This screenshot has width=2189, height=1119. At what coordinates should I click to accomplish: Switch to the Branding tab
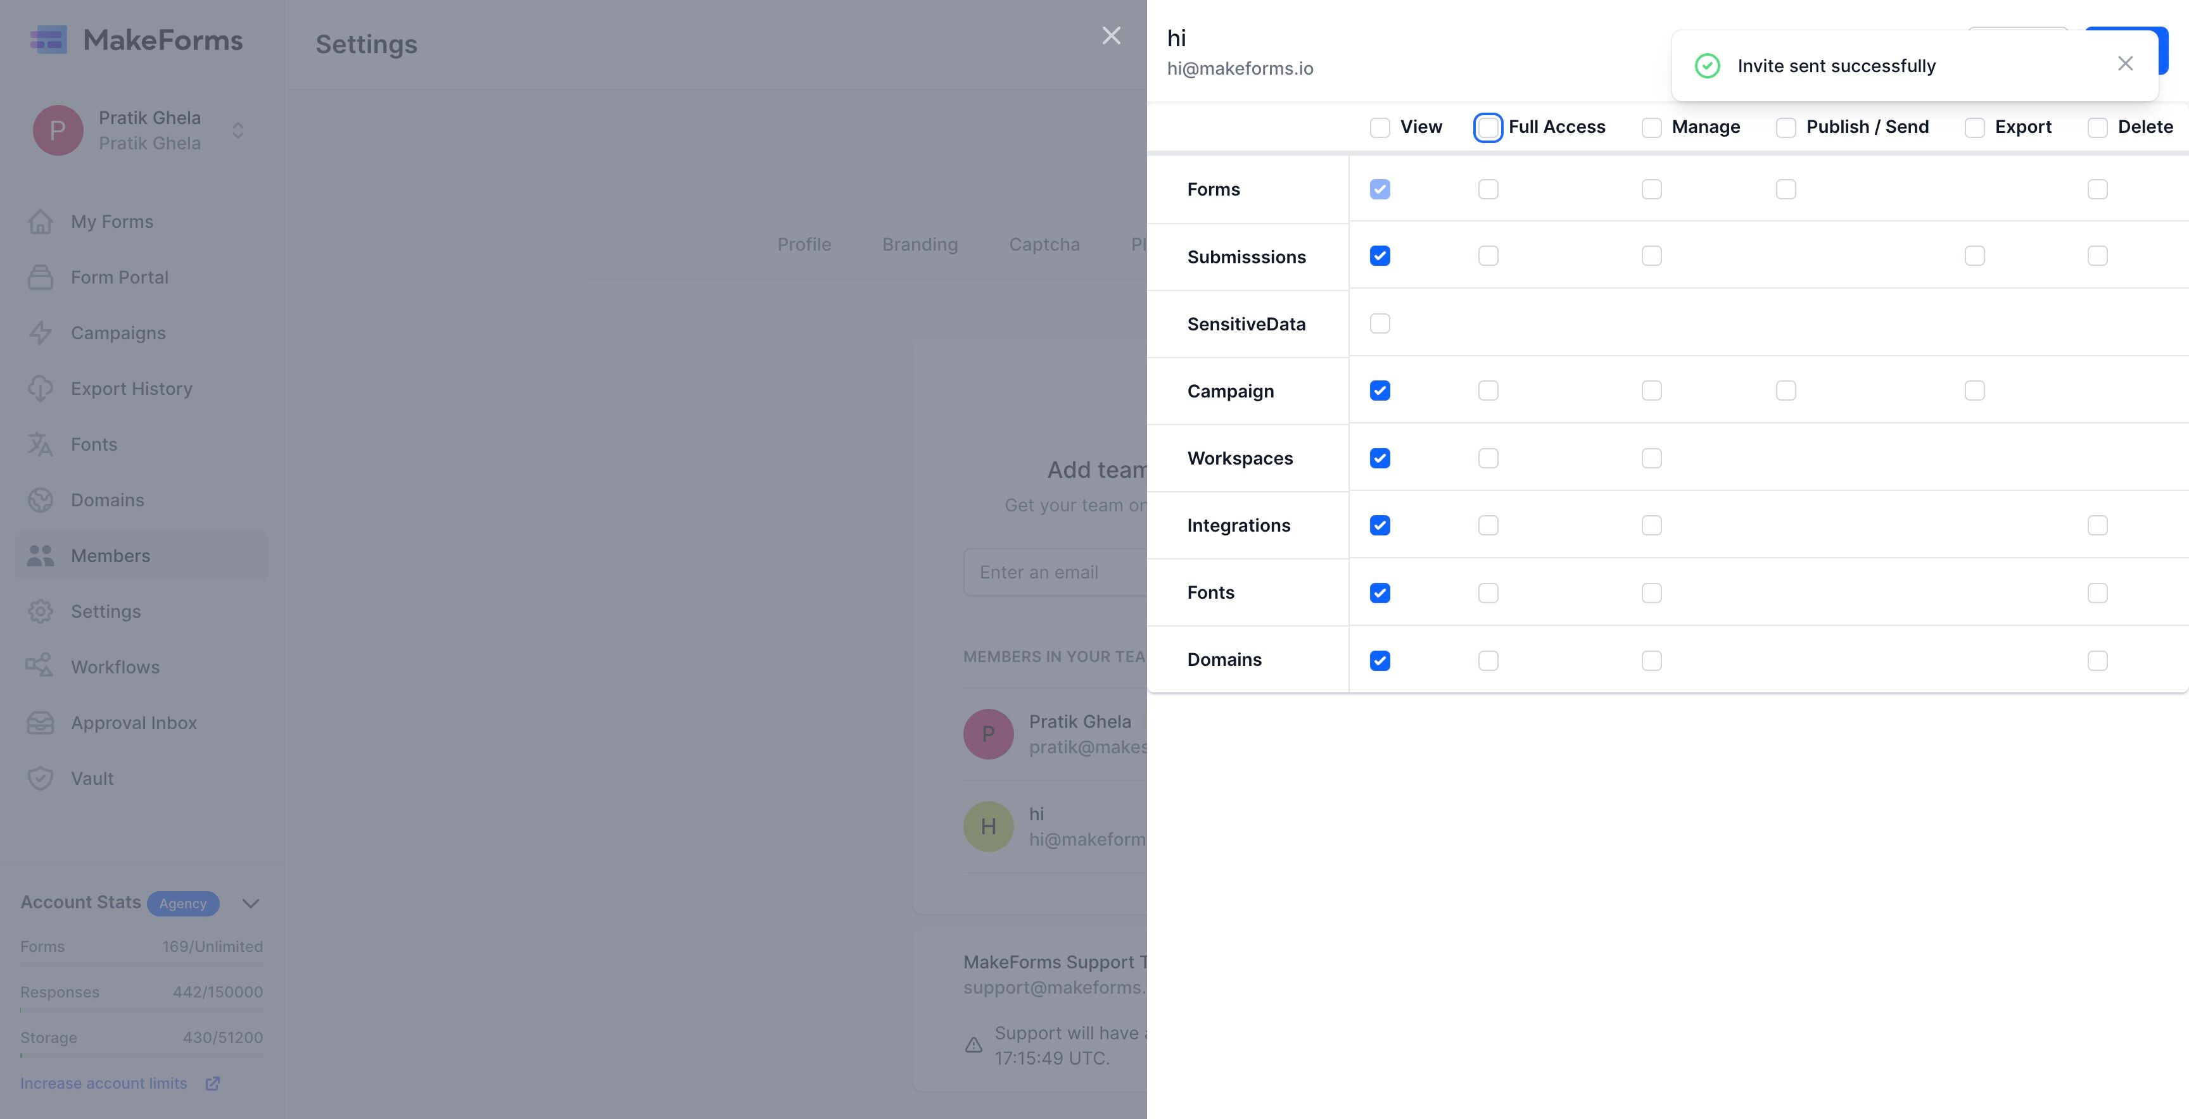pyautogui.click(x=920, y=244)
